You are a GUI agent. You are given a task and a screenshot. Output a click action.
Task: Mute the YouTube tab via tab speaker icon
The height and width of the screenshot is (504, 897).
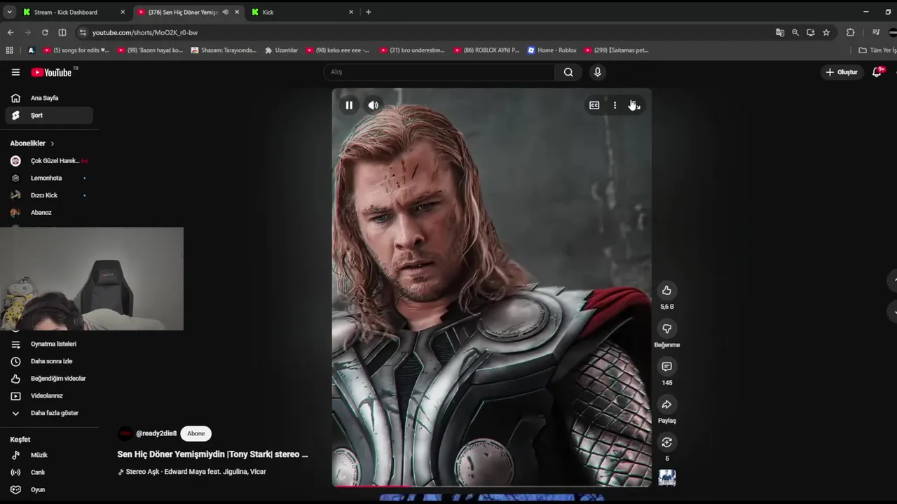coord(225,12)
